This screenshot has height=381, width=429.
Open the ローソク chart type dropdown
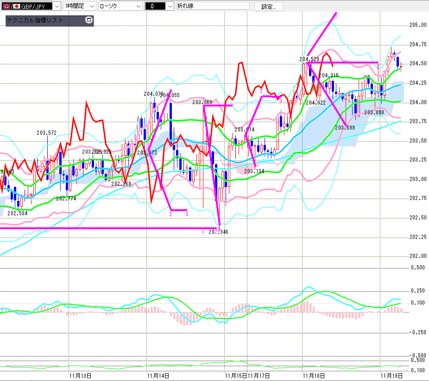pyautogui.click(x=137, y=6)
